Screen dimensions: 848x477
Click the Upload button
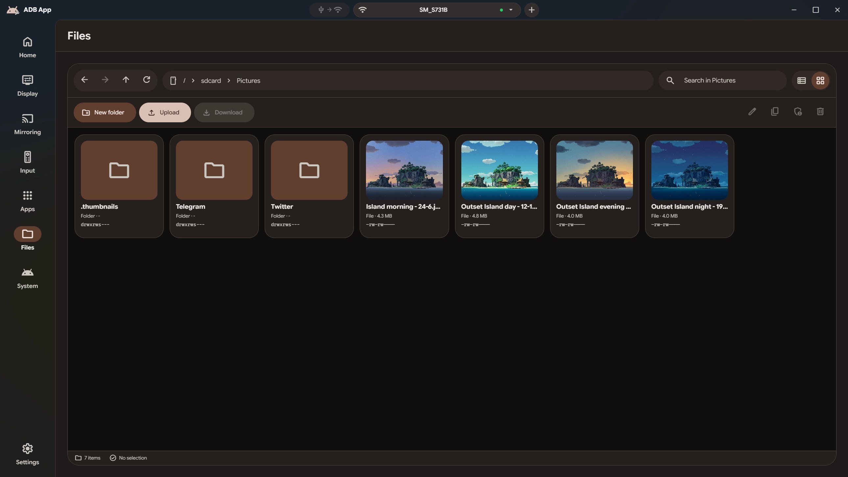coord(165,112)
